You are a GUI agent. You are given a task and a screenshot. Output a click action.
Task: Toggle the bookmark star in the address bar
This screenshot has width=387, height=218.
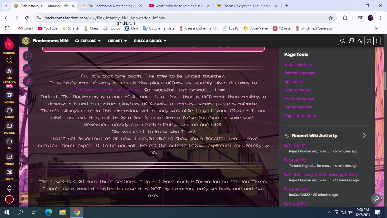click(331, 18)
